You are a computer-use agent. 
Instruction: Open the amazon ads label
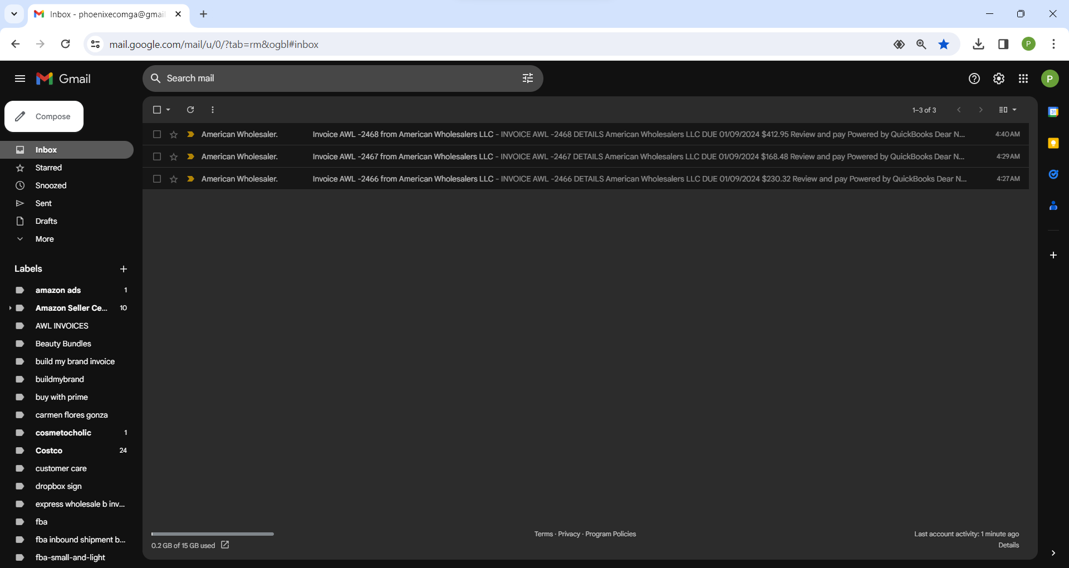coord(67,290)
